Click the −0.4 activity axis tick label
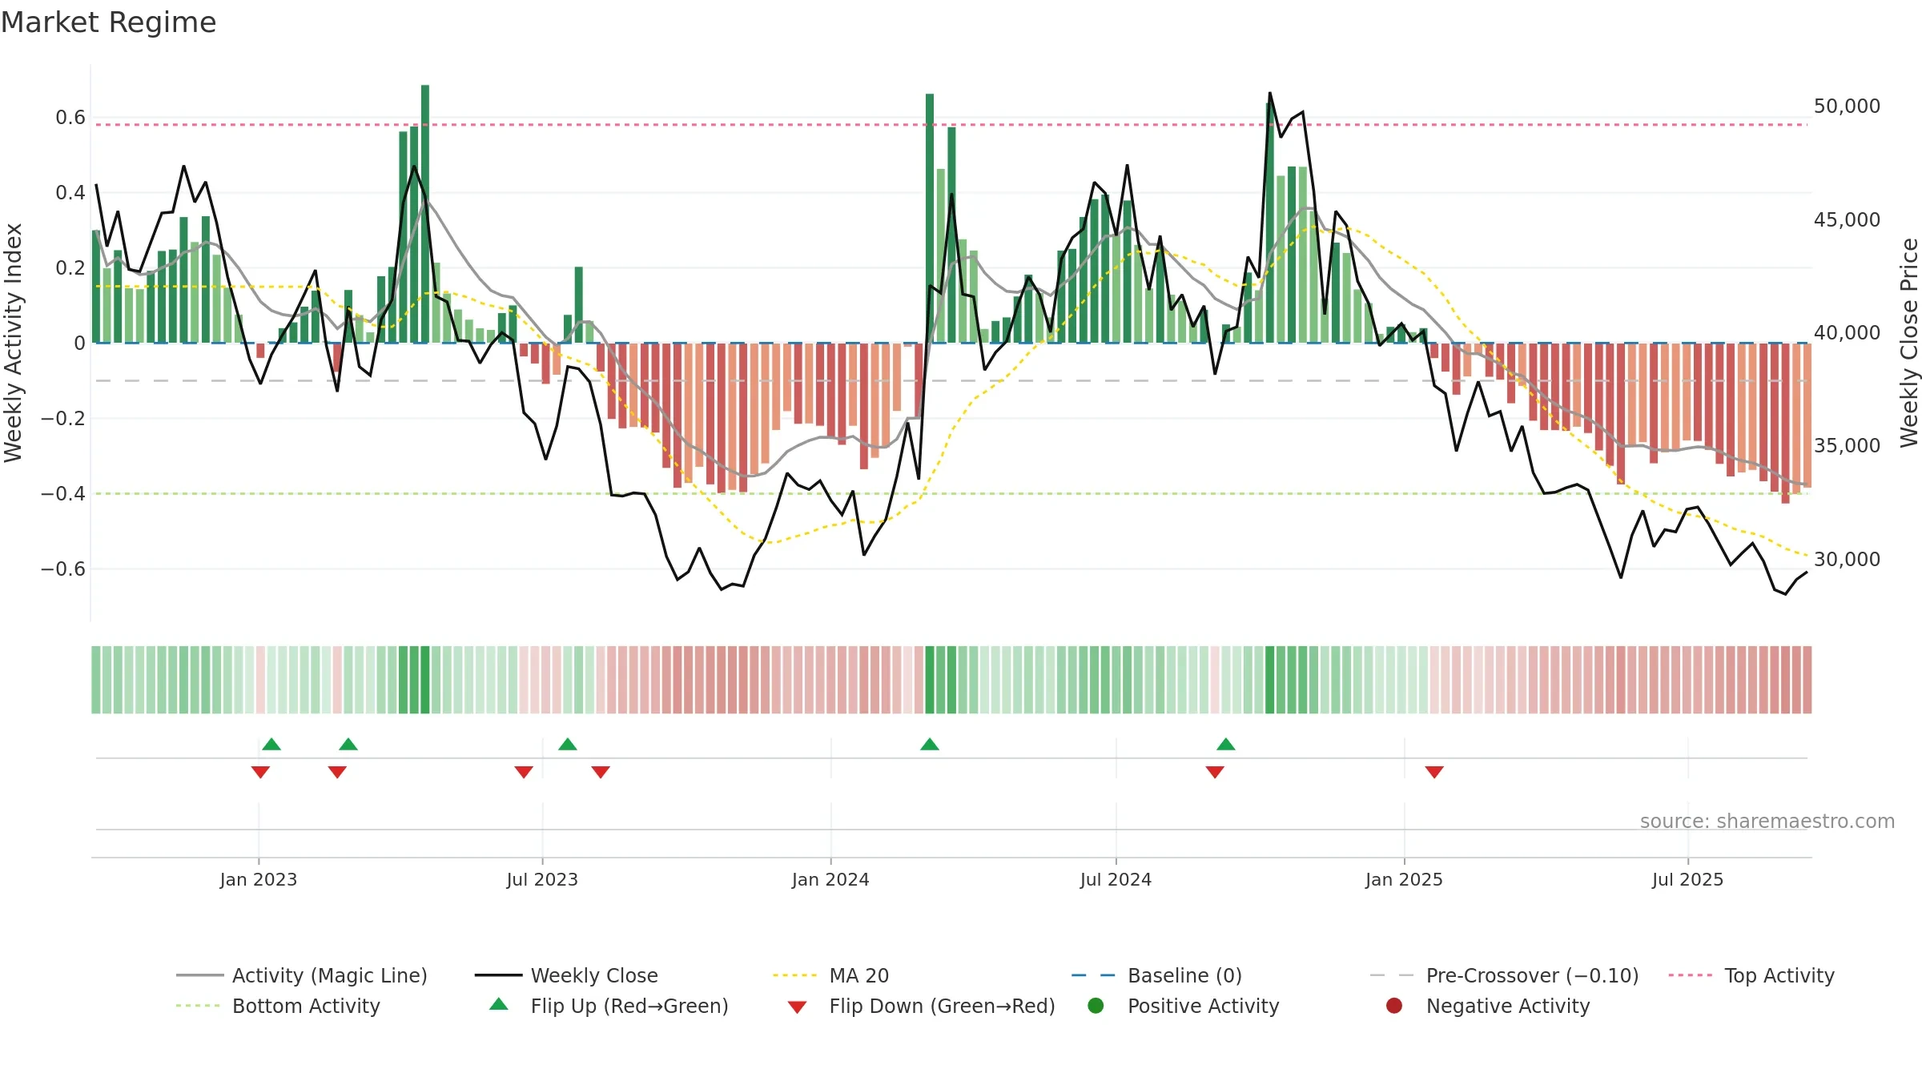Screen dimensions: 1922x1081 click(x=63, y=494)
